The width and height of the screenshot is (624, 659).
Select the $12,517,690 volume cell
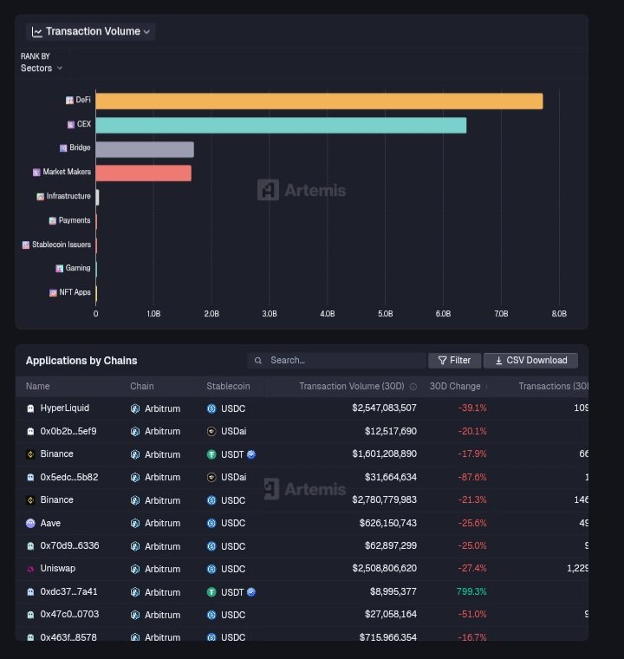point(390,431)
